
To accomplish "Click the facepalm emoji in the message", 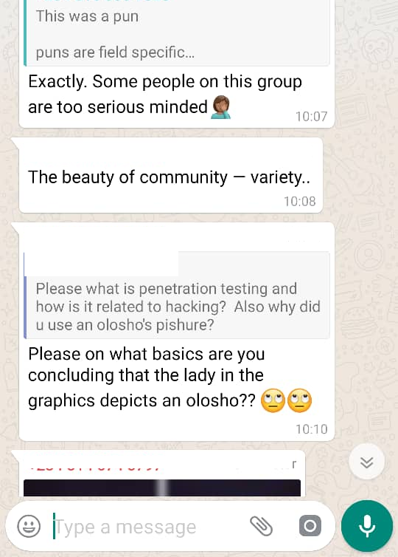I will 221,107.
